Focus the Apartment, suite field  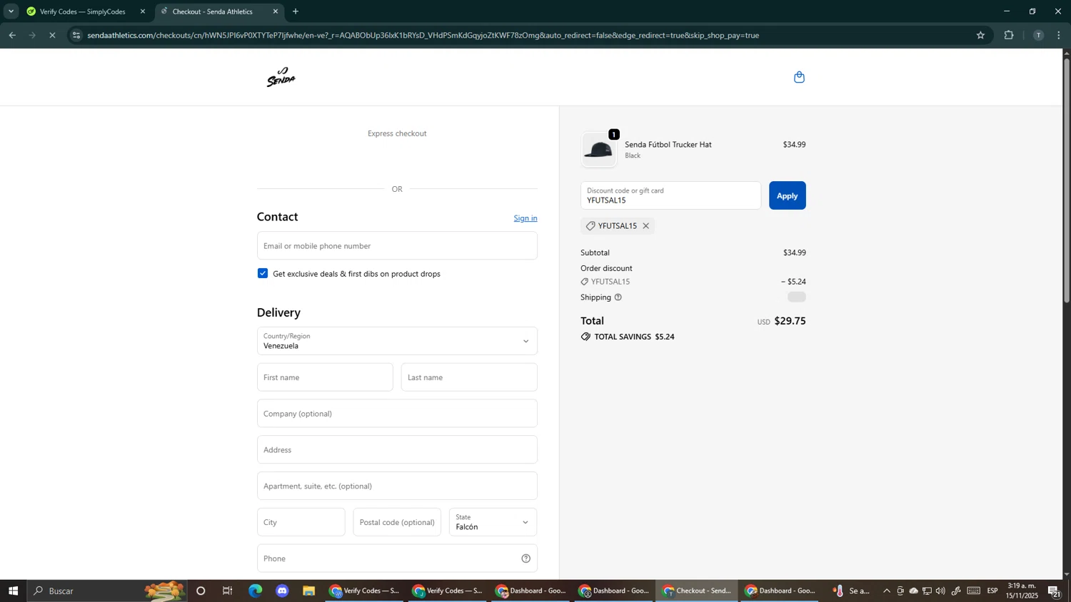pyautogui.click(x=397, y=486)
